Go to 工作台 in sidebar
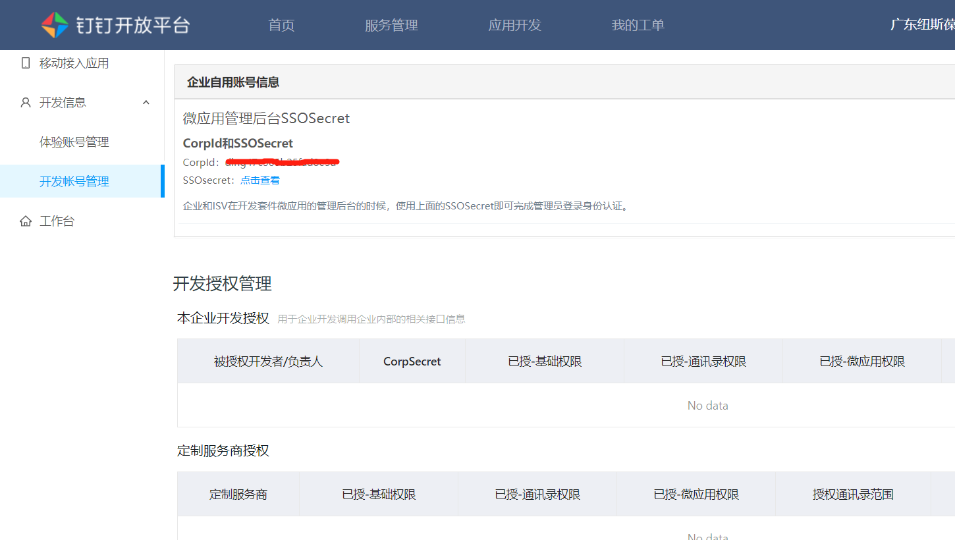 57,221
